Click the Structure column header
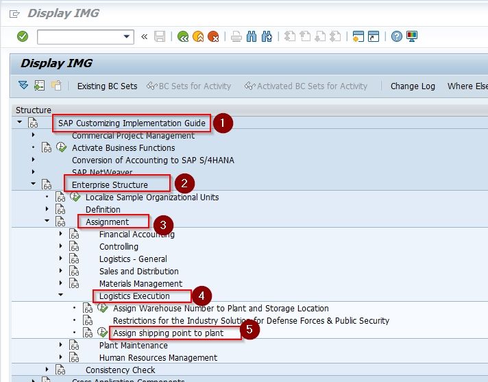The height and width of the screenshot is (382, 488). (34, 110)
